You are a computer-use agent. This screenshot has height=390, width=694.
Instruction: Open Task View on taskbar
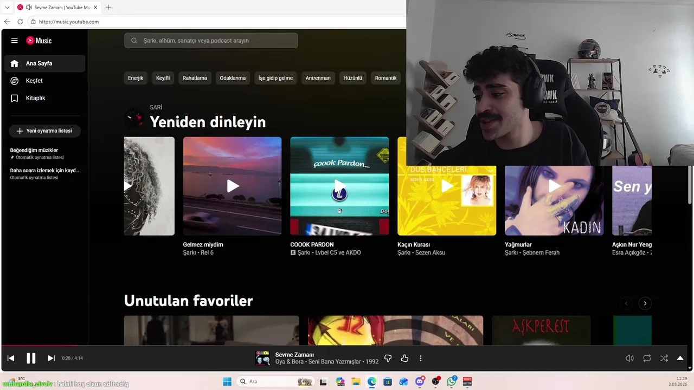(x=323, y=381)
